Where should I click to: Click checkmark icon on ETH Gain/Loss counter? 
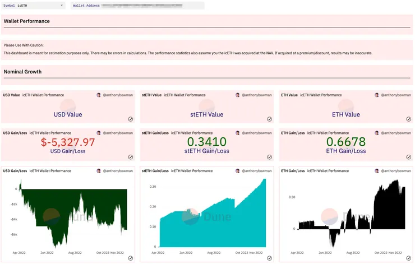(409, 157)
